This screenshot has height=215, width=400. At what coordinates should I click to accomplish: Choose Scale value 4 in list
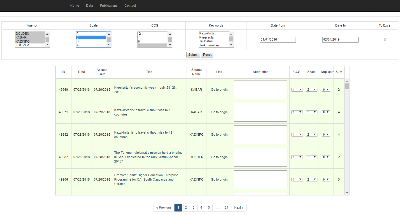point(91,45)
